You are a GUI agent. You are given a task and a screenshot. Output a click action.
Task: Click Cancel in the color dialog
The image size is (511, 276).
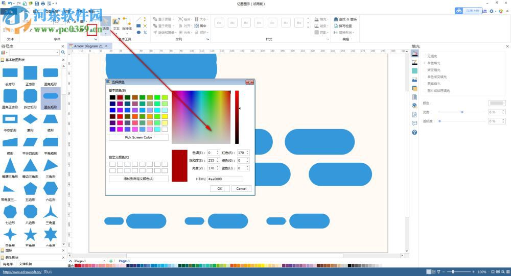(x=241, y=188)
